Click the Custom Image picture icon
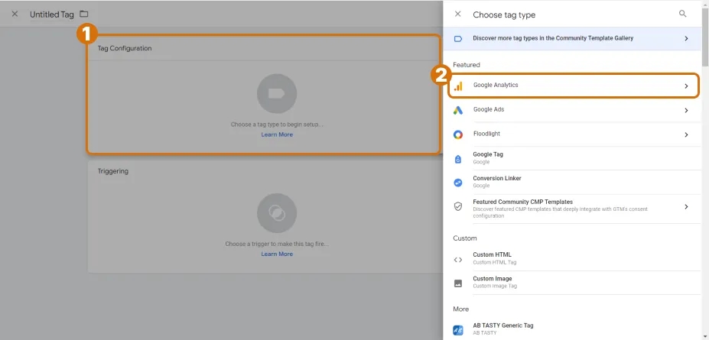 (458, 283)
